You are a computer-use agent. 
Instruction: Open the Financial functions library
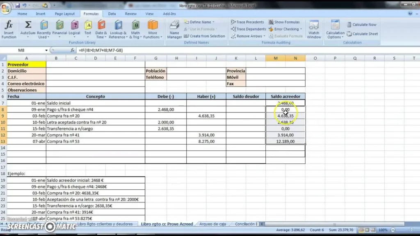(59, 29)
